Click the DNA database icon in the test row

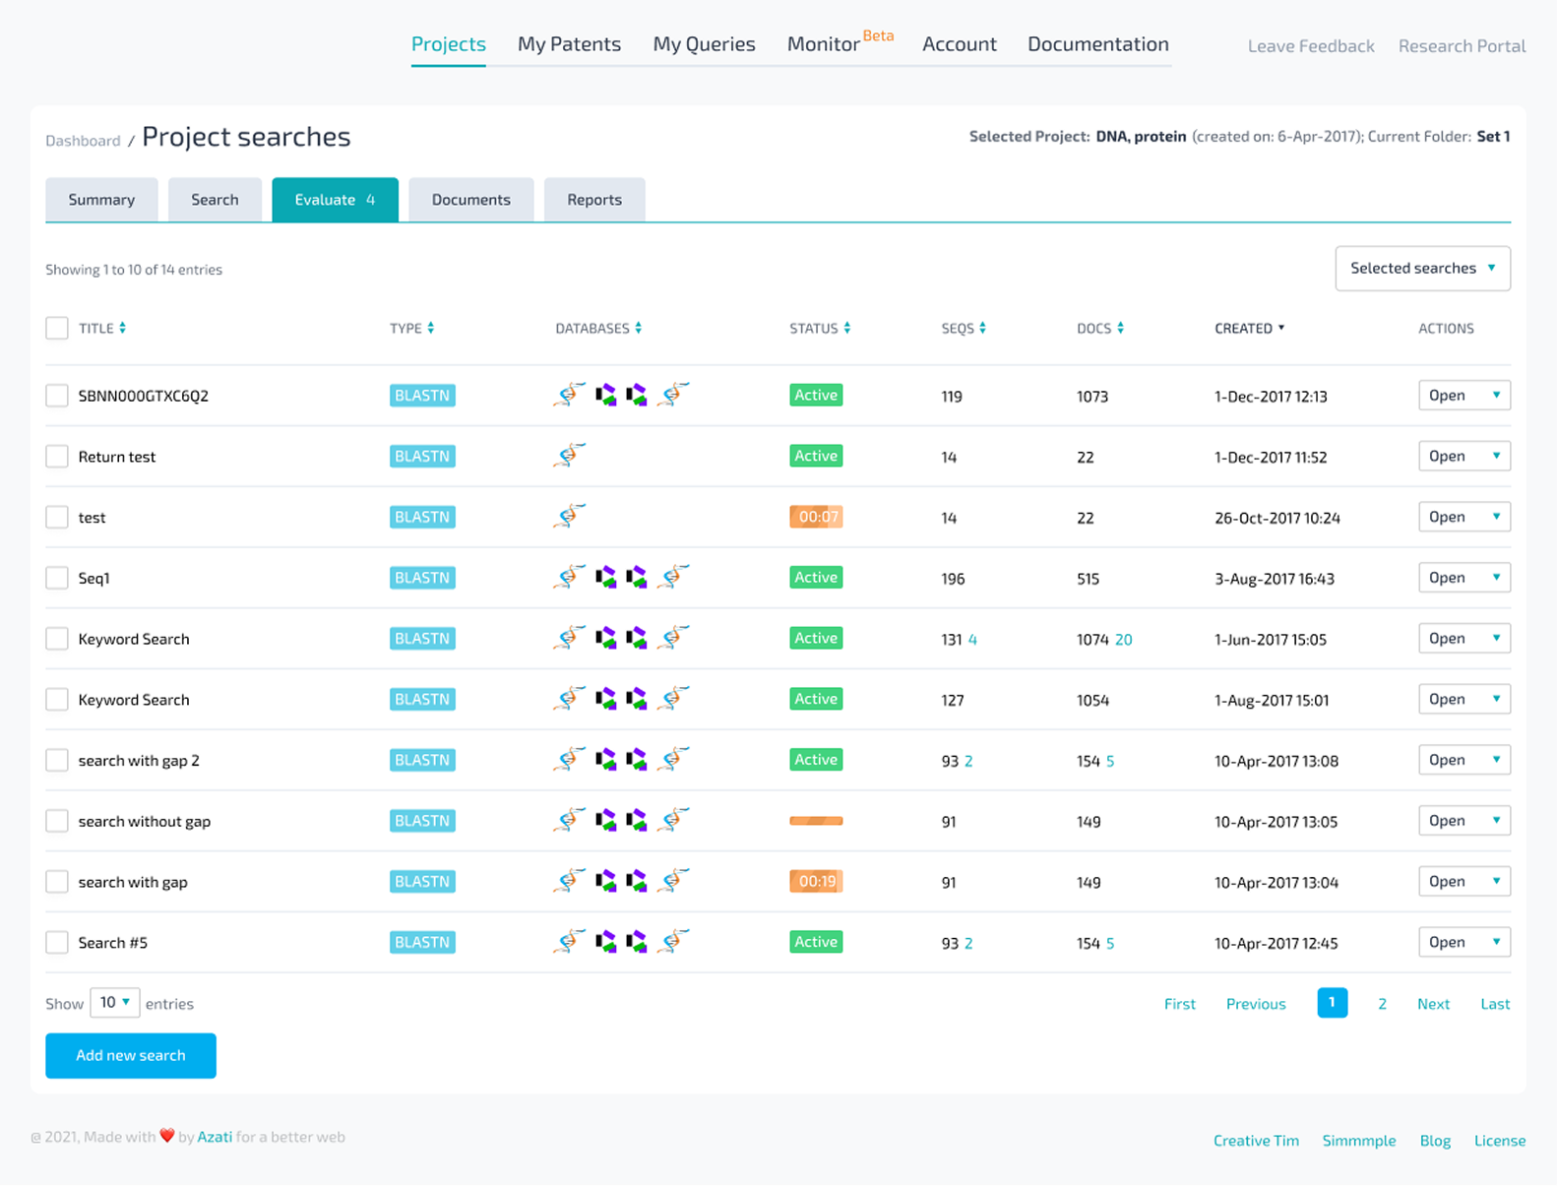click(x=569, y=517)
